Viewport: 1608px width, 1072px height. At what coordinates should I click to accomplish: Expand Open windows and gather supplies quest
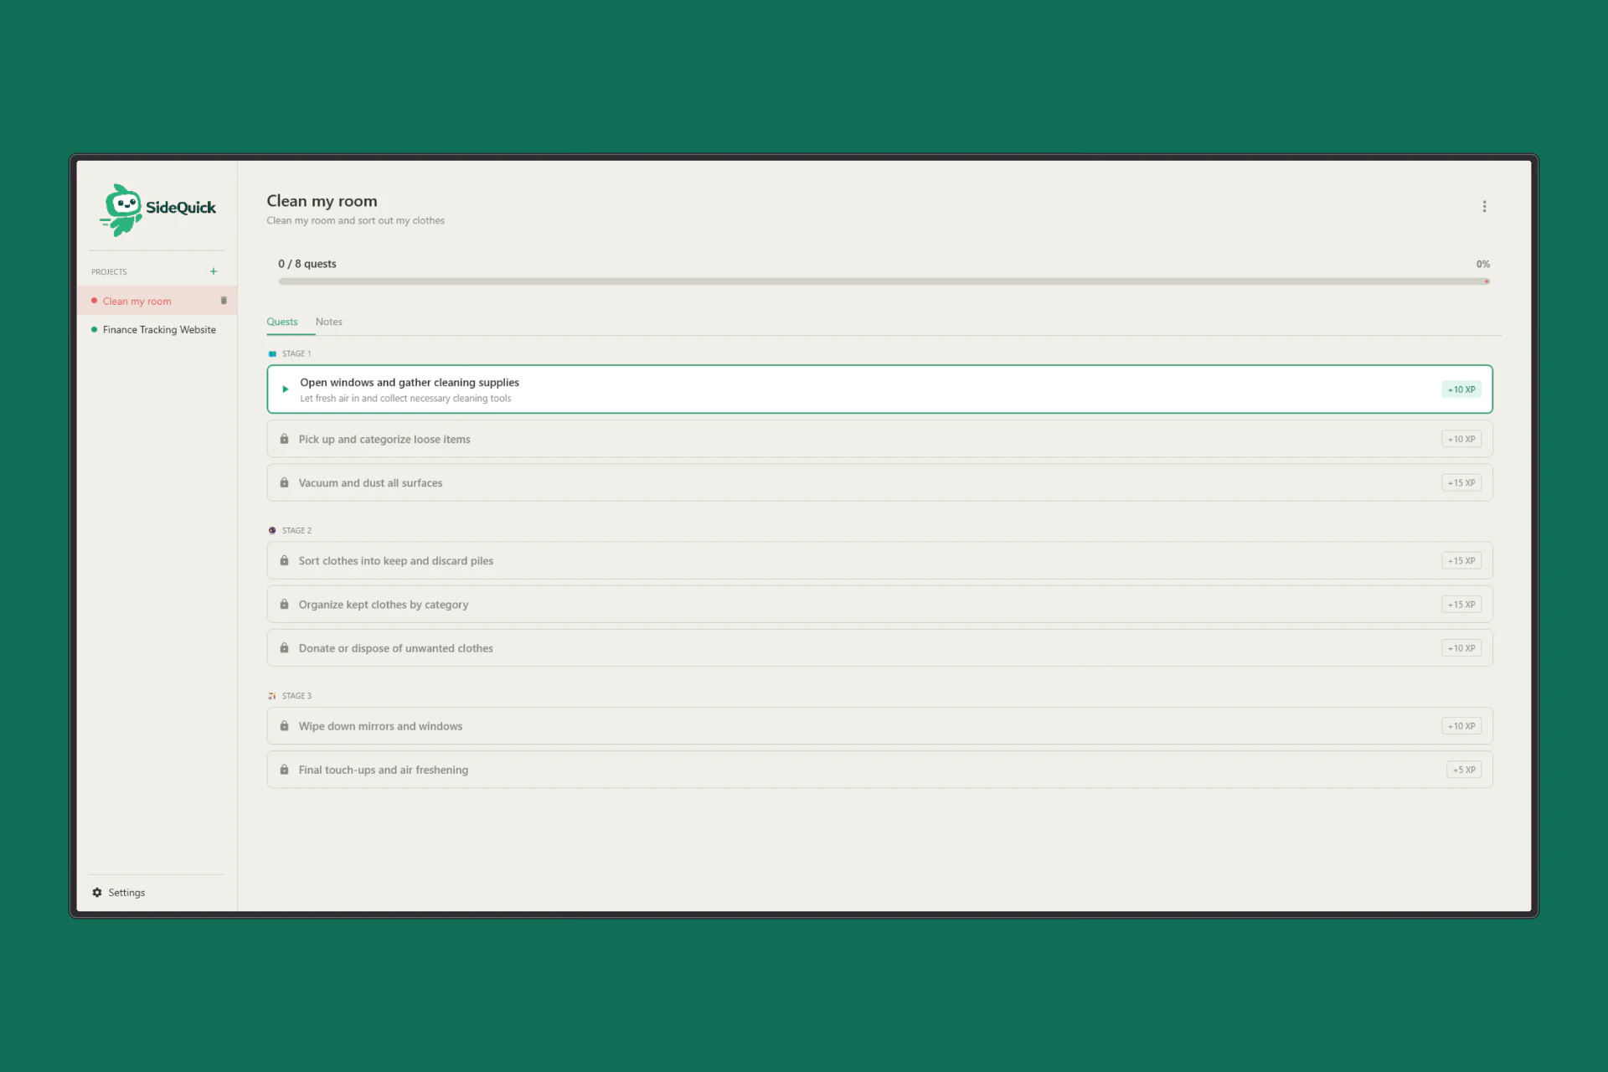(x=410, y=383)
